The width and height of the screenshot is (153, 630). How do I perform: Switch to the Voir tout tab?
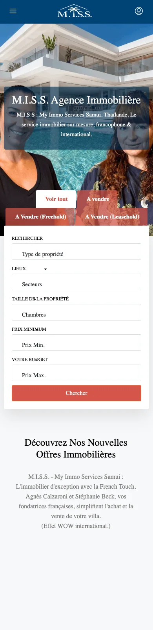(x=56, y=199)
